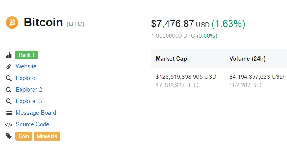Open the Source Code link
The width and height of the screenshot is (287, 163).
pyautogui.click(x=33, y=124)
